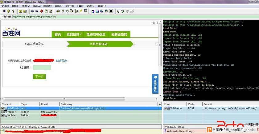The image size is (259, 134).
Task: Click the black console screen toolbar icon
Action: 111,11
